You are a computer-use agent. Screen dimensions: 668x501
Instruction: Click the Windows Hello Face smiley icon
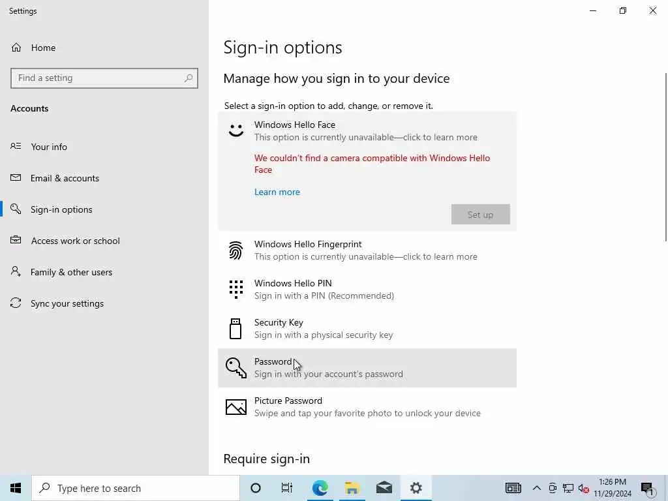point(236,130)
